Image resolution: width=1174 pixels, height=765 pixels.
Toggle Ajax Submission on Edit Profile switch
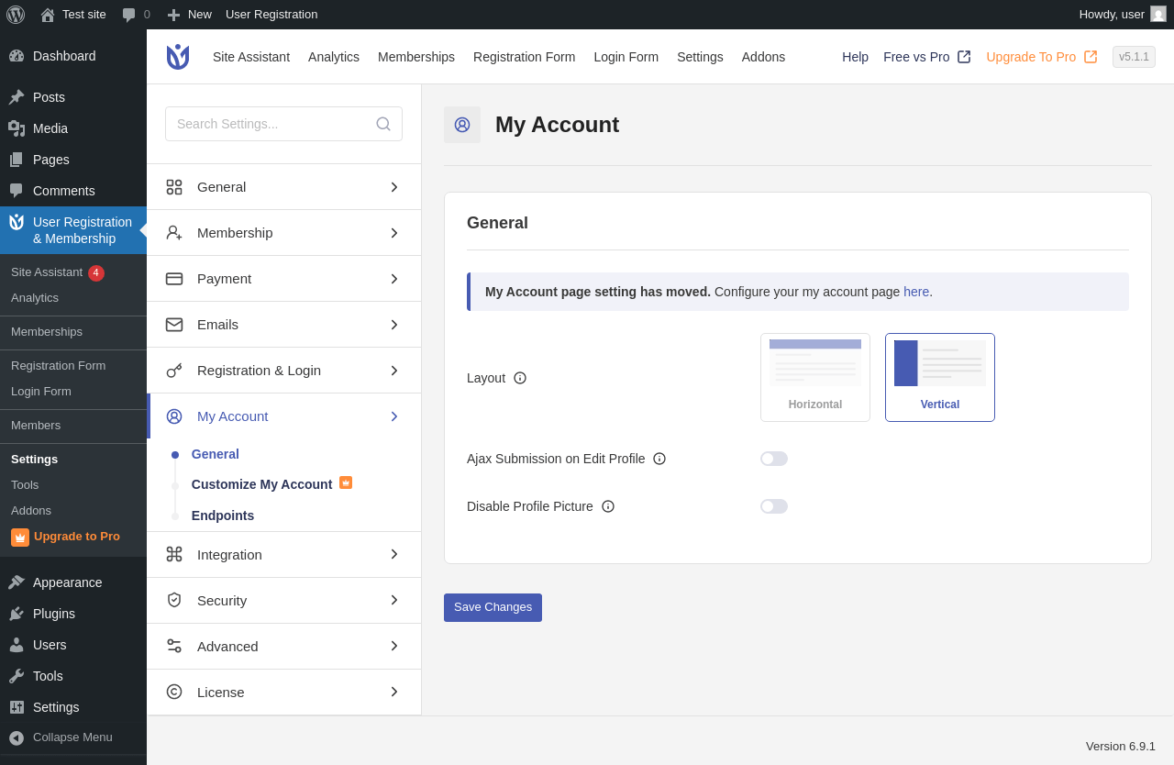point(774,459)
